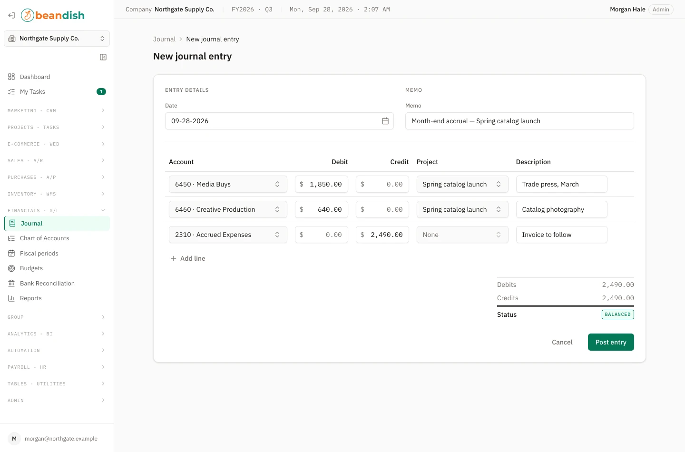Click the Bank Reconciliation bank icon
Image resolution: width=685 pixels, height=452 pixels.
pyautogui.click(x=11, y=284)
